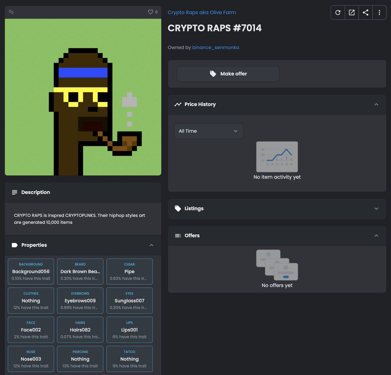This screenshot has width=391, height=375.
Task: Select the Dark Brown Beard property card
Action: [x=80, y=272]
